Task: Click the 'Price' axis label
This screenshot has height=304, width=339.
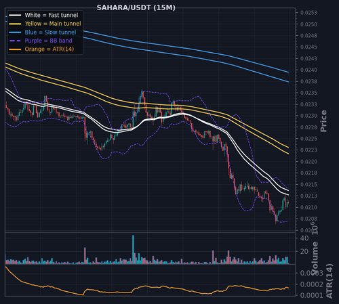Action: pyautogui.click(x=323, y=121)
